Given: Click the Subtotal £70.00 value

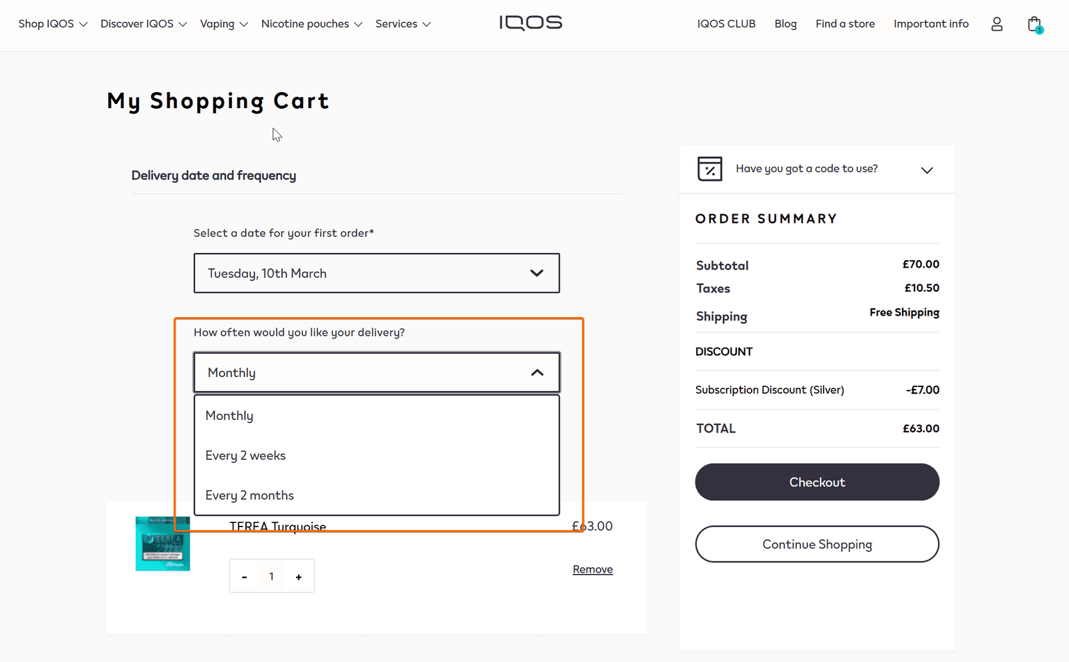Looking at the screenshot, I should pyautogui.click(x=921, y=264).
